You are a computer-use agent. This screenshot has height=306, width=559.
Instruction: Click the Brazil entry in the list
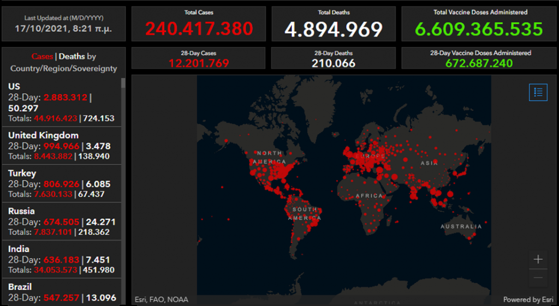point(61,291)
